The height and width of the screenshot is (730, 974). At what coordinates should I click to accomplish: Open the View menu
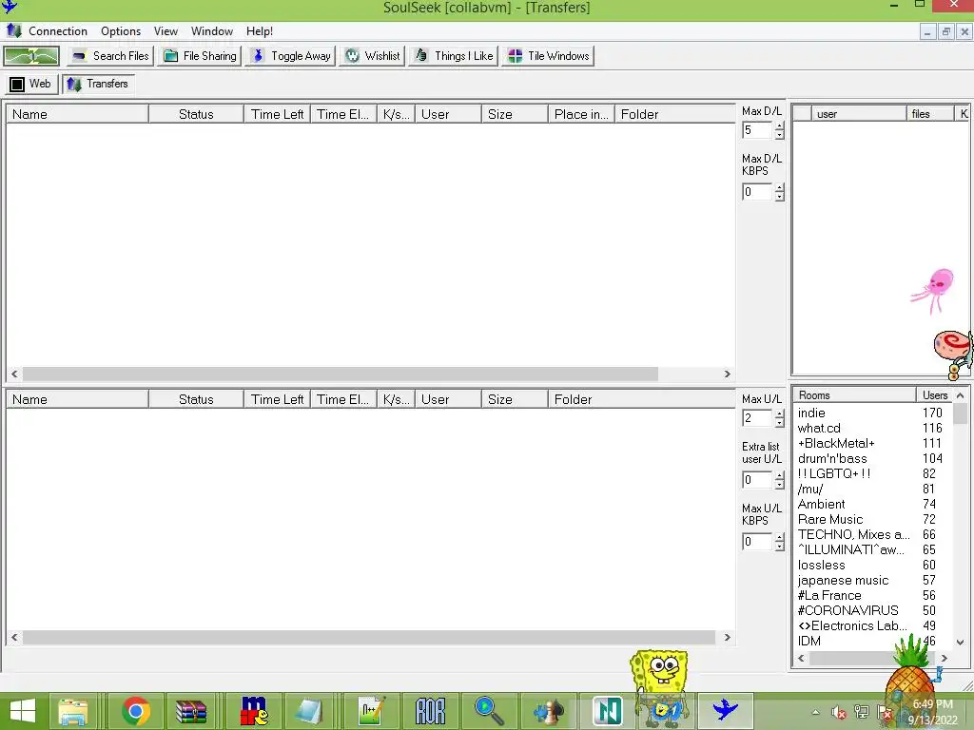pos(166,31)
